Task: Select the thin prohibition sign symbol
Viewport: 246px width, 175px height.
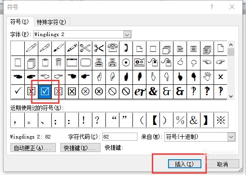Action: 112,91
